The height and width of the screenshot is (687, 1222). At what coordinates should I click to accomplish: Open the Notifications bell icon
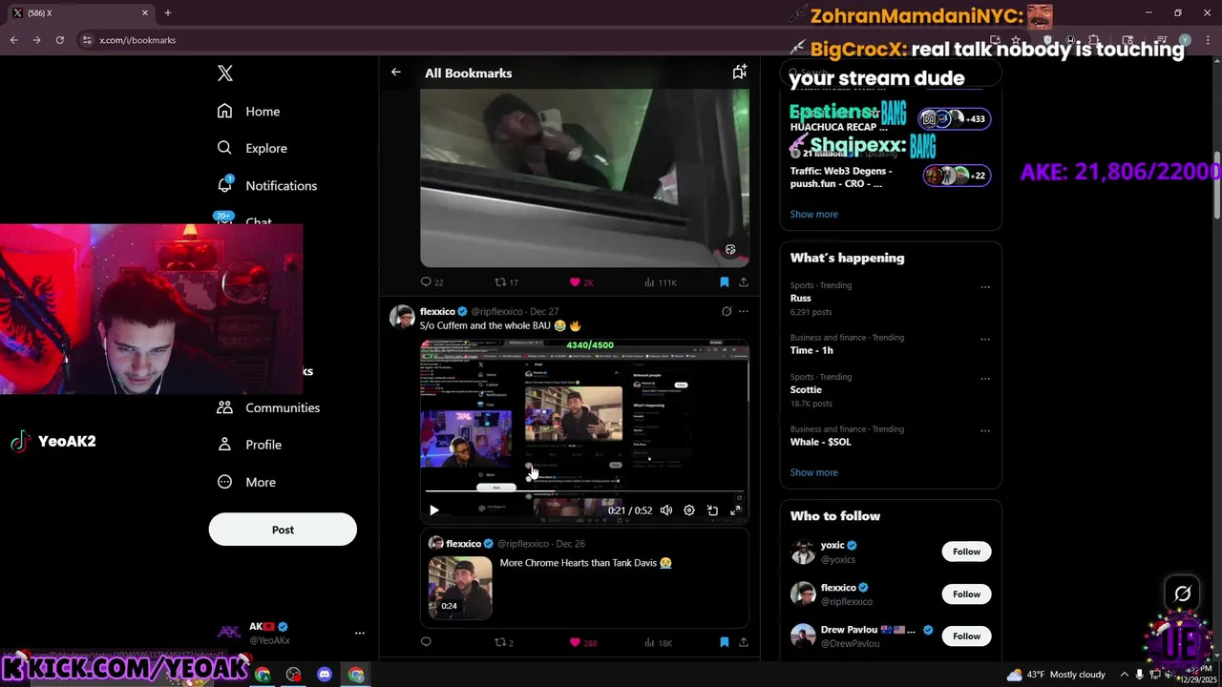(x=224, y=184)
